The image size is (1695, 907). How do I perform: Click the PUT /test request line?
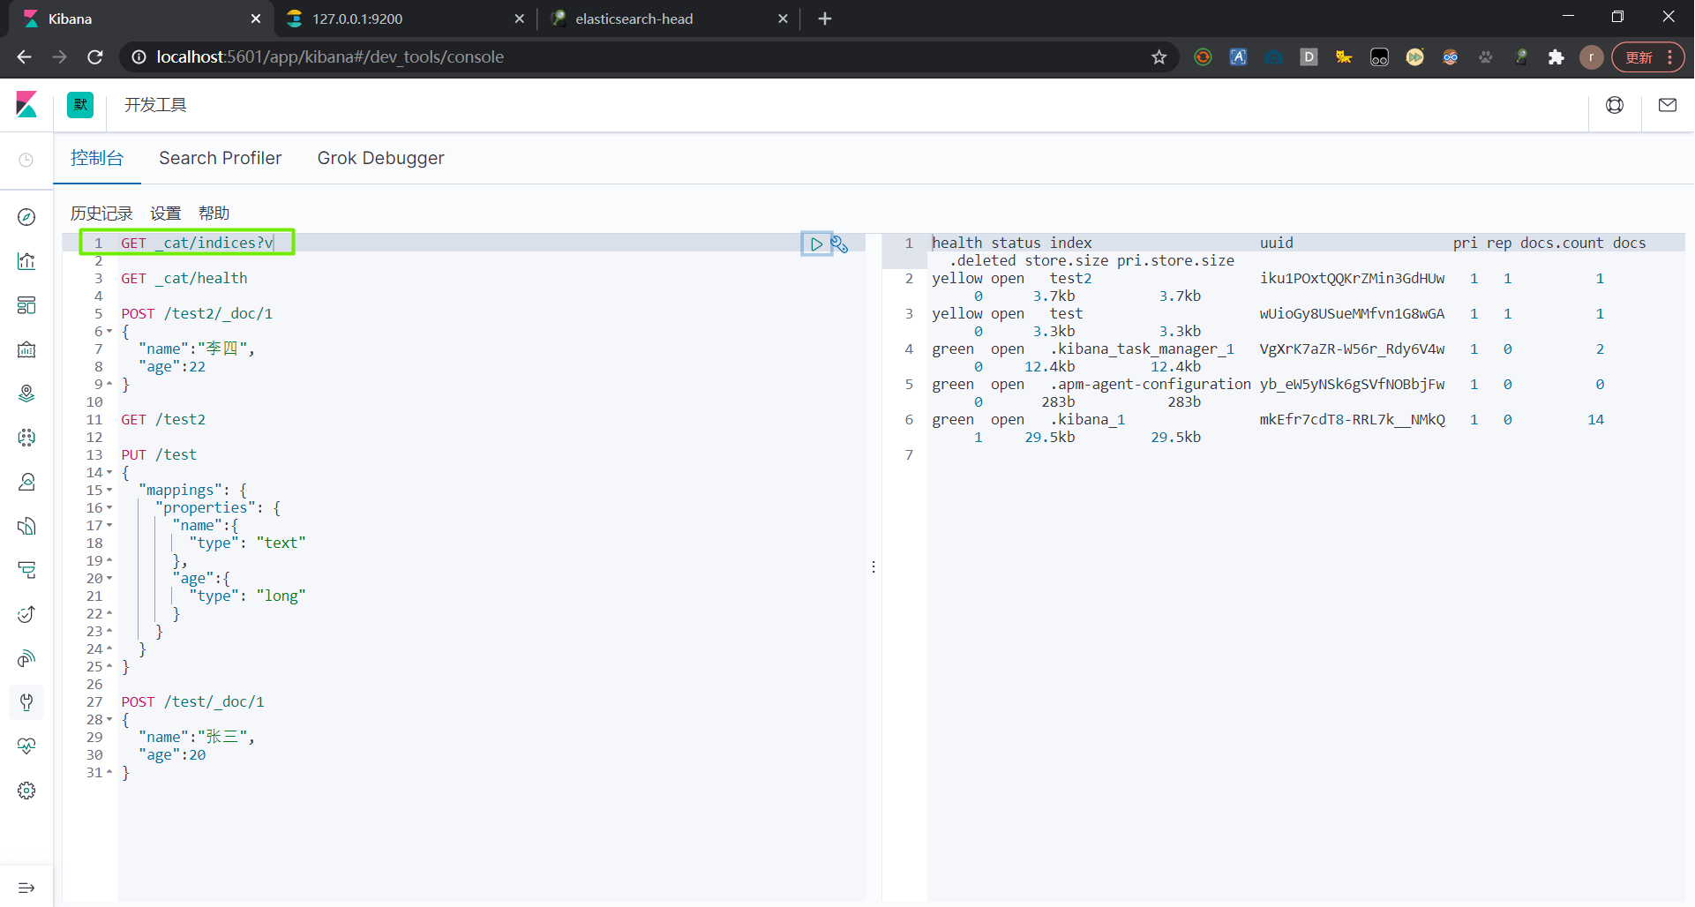(x=159, y=455)
